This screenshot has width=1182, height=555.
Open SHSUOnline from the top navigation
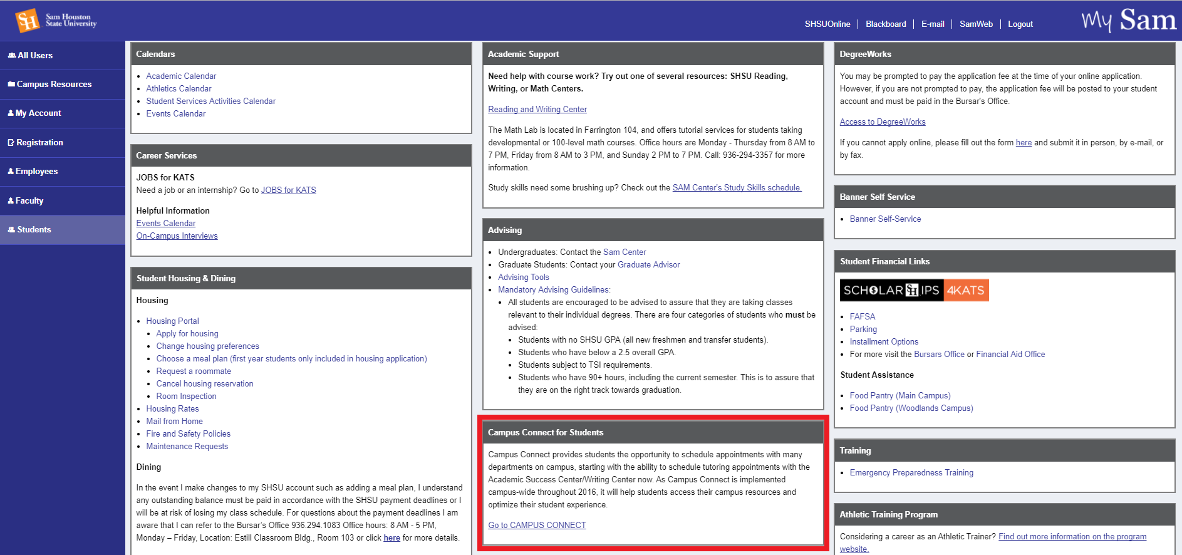827,24
